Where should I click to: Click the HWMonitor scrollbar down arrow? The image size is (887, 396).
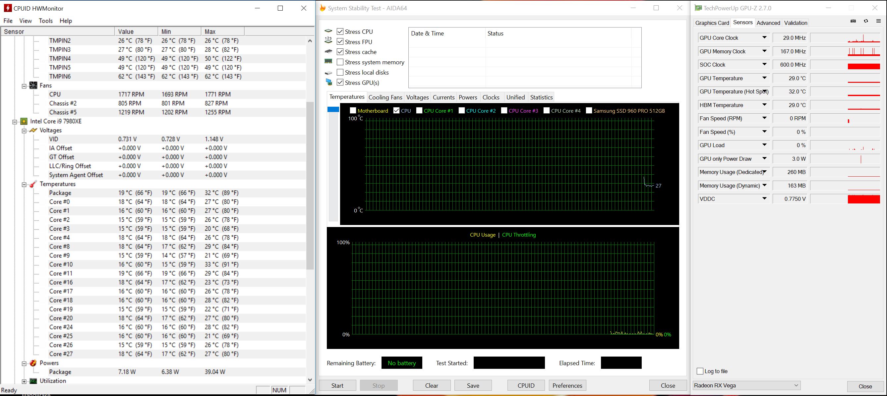click(x=310, y=380)
